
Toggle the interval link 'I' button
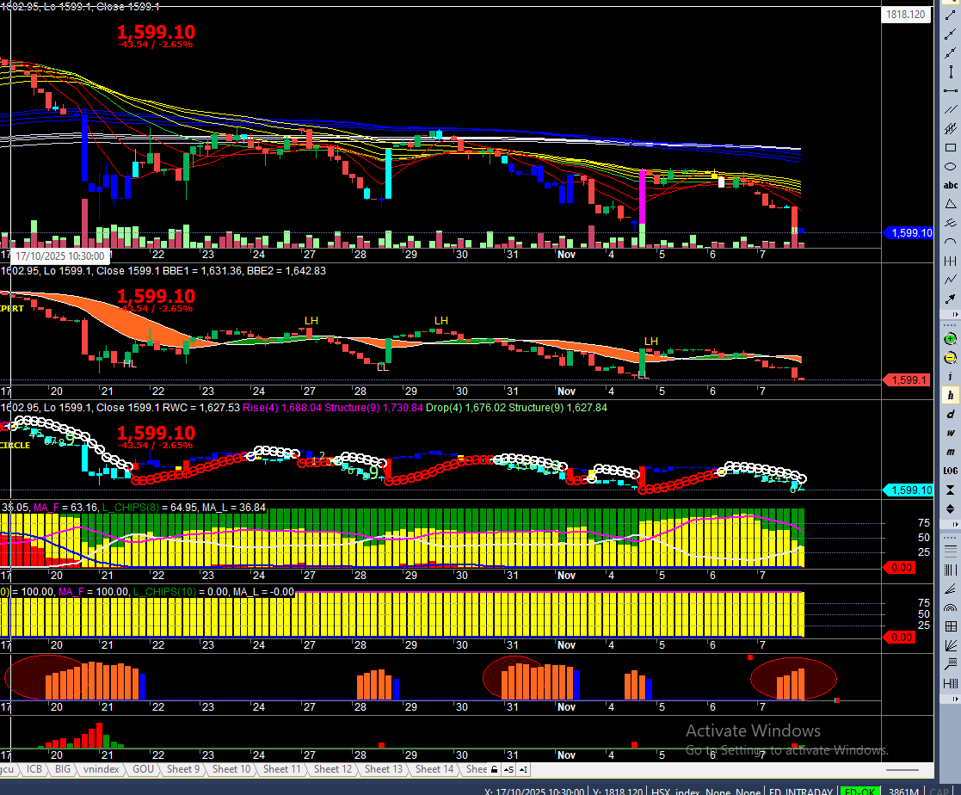(x=523, y=769)
